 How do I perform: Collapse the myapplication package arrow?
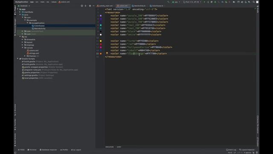27,23
